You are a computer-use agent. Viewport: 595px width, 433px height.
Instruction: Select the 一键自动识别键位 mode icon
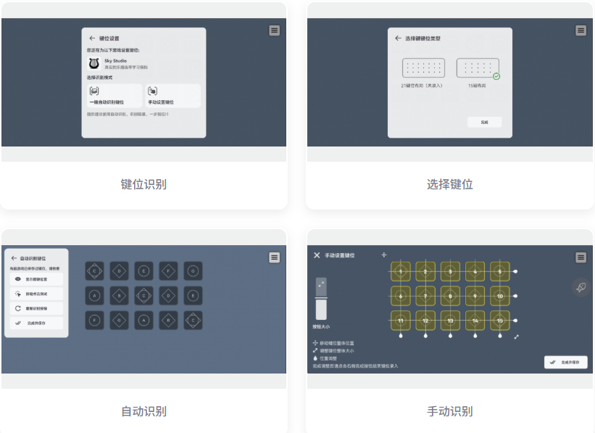[93, 90]
